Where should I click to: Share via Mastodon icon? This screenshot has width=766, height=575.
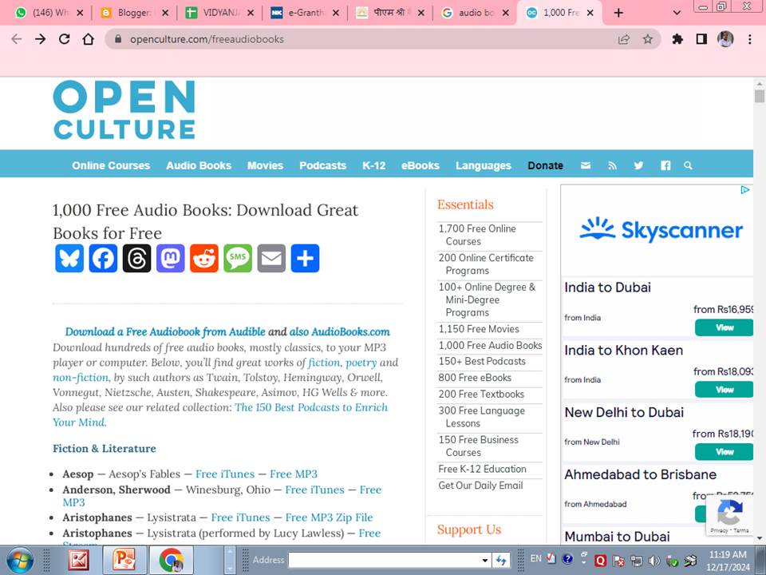coord(171,258)
